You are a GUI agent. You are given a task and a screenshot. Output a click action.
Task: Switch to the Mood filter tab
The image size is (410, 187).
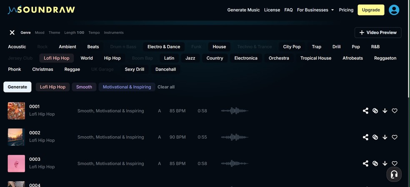pyautogui.click(x=40, y=32)
